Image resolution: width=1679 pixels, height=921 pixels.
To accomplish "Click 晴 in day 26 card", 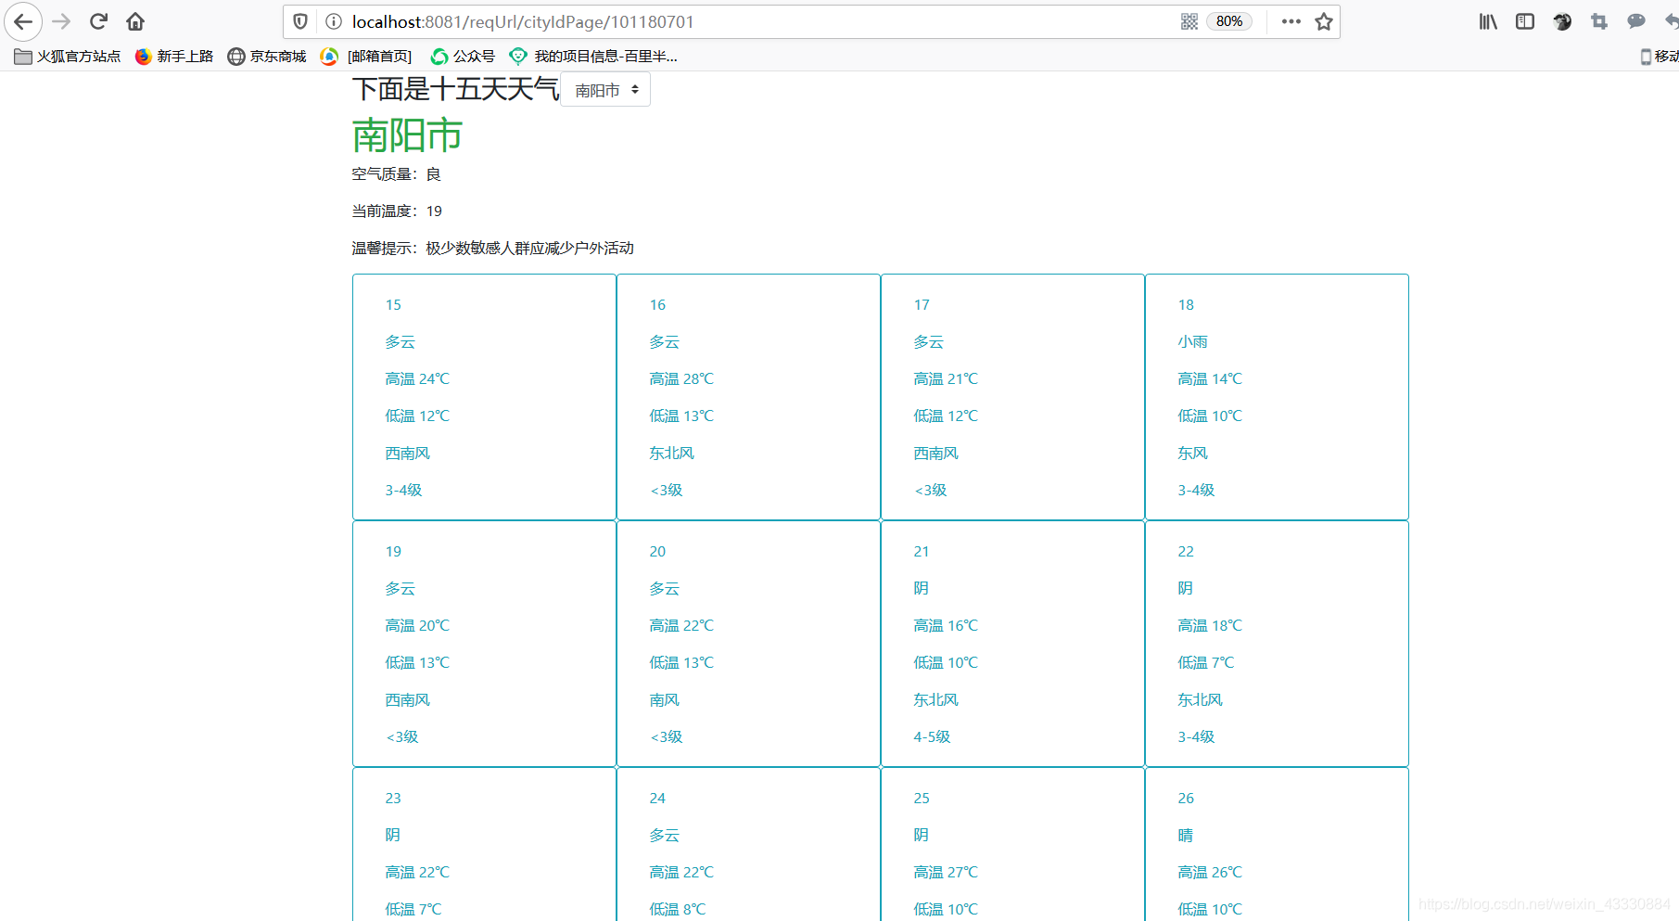I will tap(1186, 835).
